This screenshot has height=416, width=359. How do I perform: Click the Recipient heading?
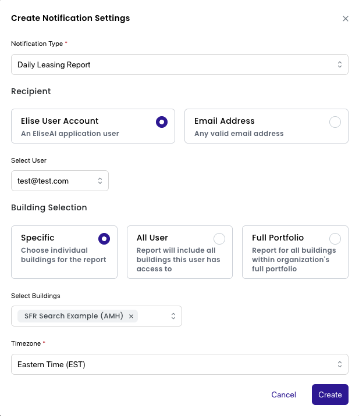click(x=31, y=91)
